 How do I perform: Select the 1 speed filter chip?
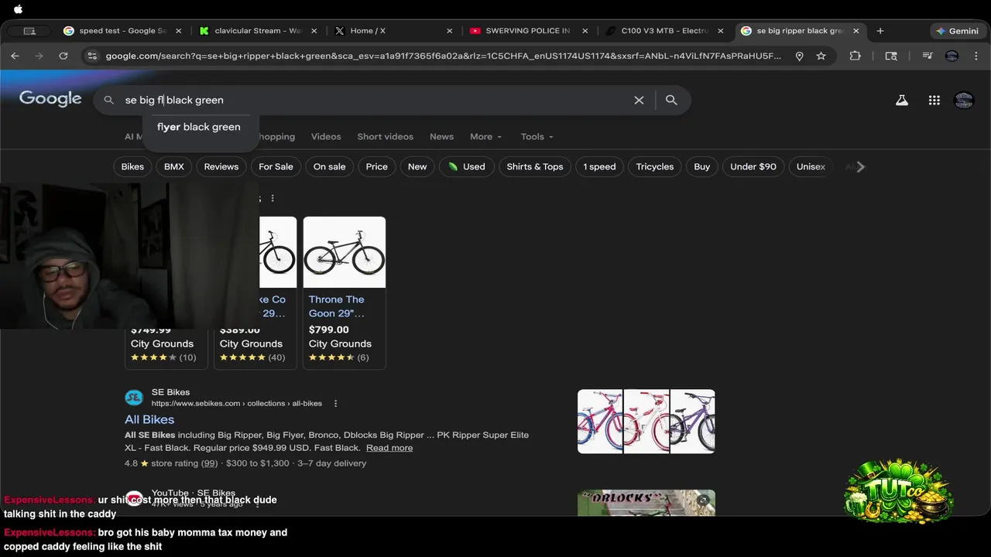(x=599, y=166)
